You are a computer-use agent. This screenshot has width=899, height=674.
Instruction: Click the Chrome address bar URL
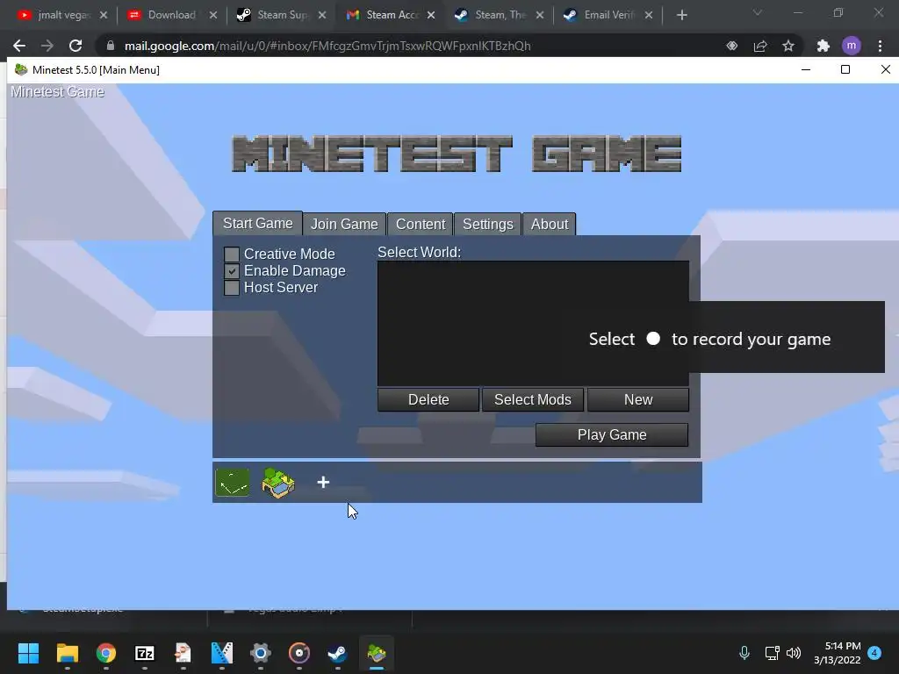click(327, 46)
